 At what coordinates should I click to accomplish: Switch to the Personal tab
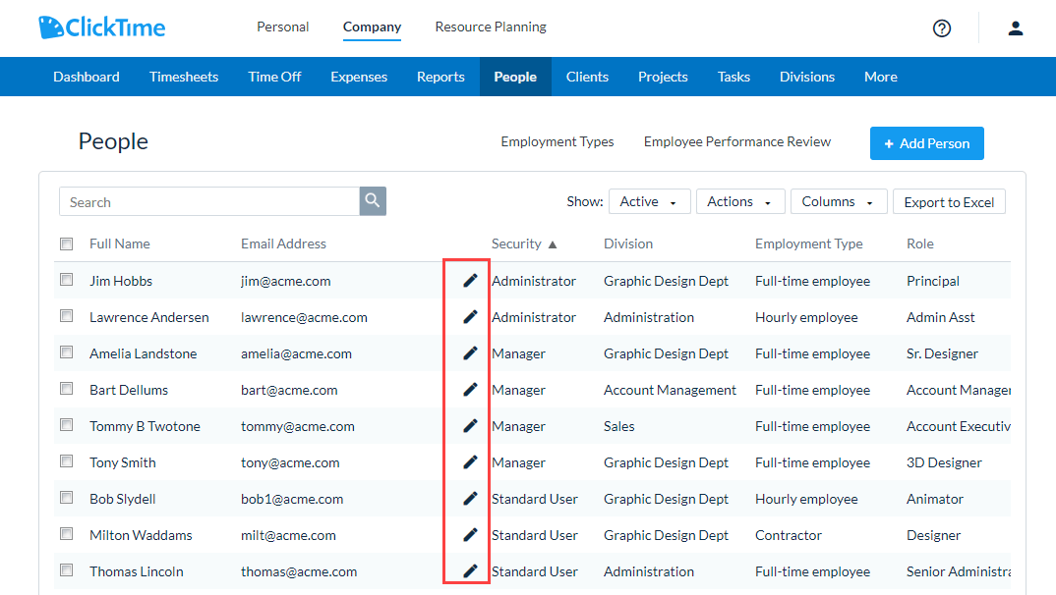(x=282, y=27)
